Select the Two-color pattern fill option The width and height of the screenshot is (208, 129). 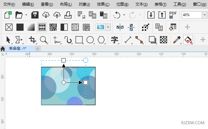click(x=64, y=27)
